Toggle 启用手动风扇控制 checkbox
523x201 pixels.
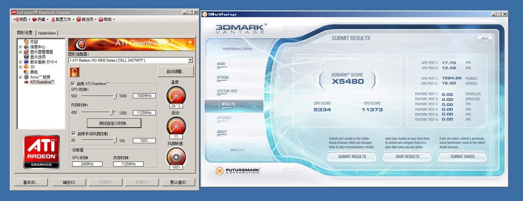[74, 133]
